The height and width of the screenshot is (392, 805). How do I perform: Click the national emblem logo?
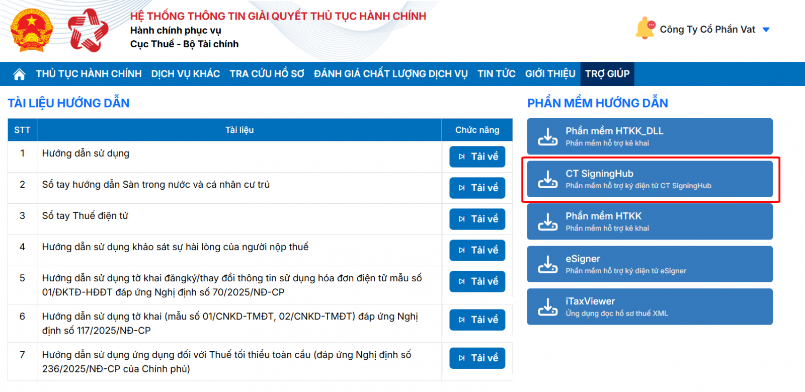[32, 30]
